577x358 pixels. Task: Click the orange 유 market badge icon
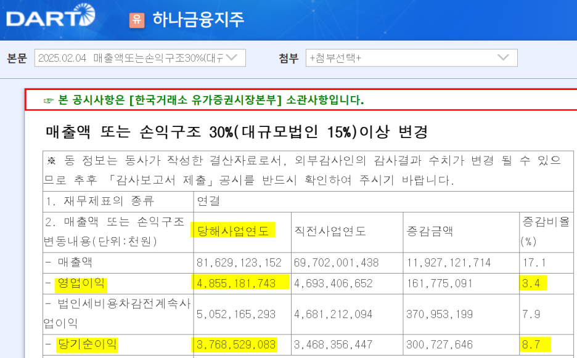(x=137, y=20)
